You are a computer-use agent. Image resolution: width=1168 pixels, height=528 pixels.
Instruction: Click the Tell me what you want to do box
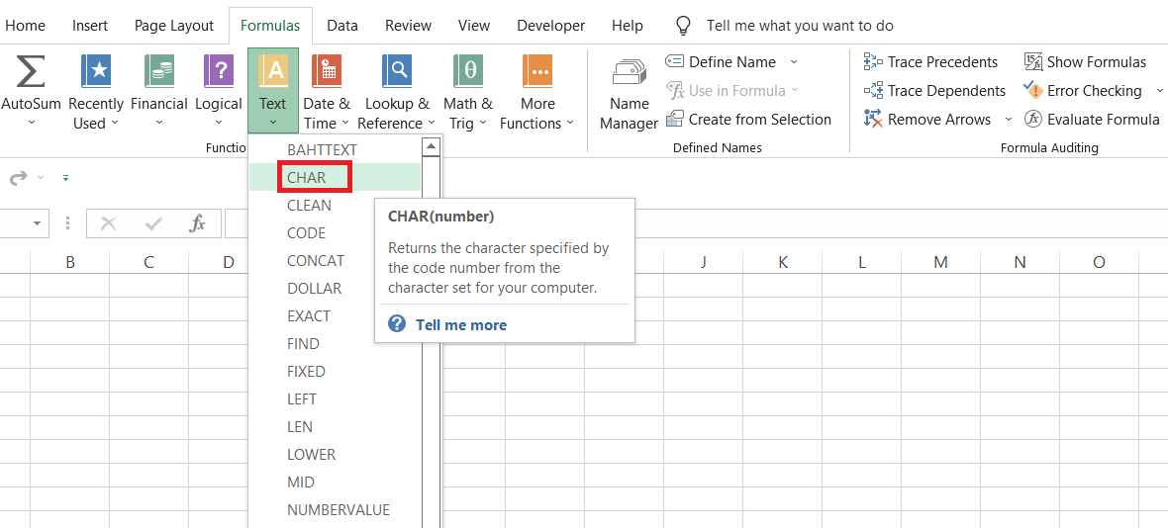800,26
